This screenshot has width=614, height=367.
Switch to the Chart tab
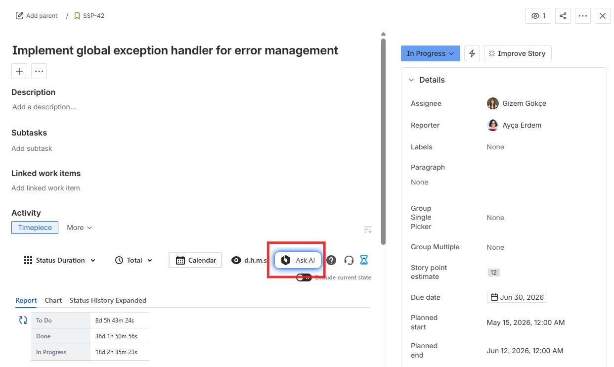(x=53, y=300)
